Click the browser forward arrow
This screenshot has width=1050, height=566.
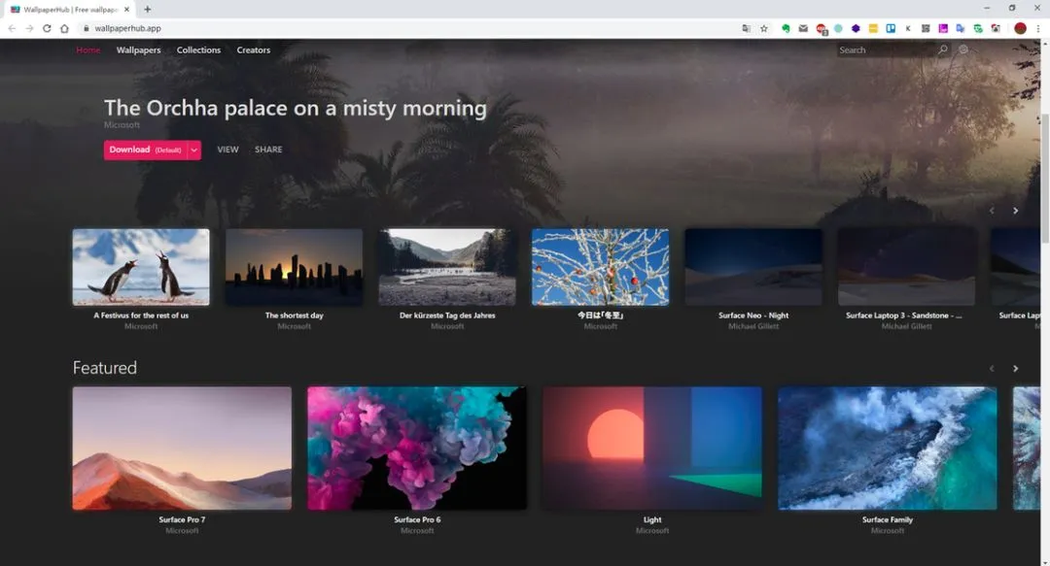point(29,28)
